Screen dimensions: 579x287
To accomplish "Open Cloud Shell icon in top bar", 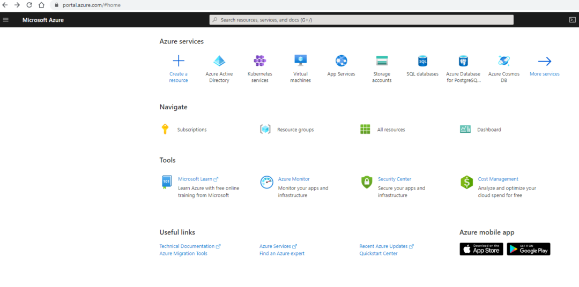I will (572, 20).
